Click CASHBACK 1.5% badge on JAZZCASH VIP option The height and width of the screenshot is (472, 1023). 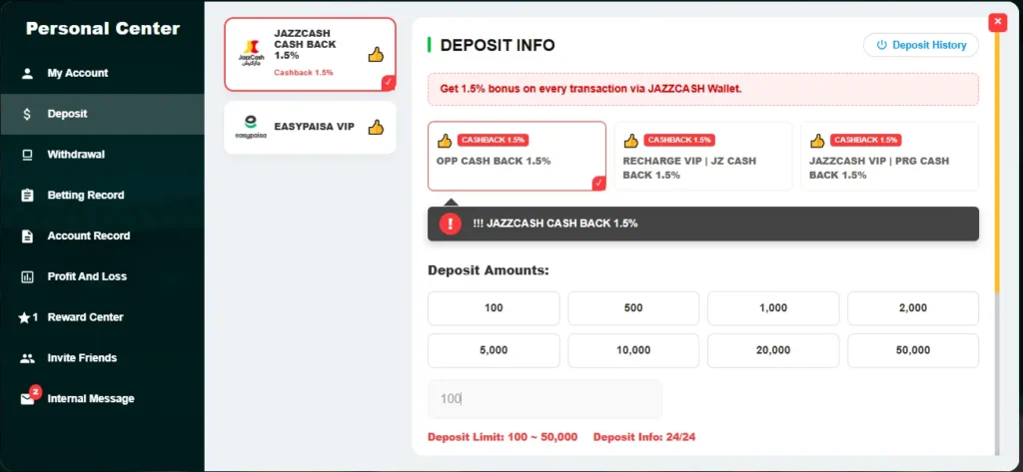coord(866,140)
